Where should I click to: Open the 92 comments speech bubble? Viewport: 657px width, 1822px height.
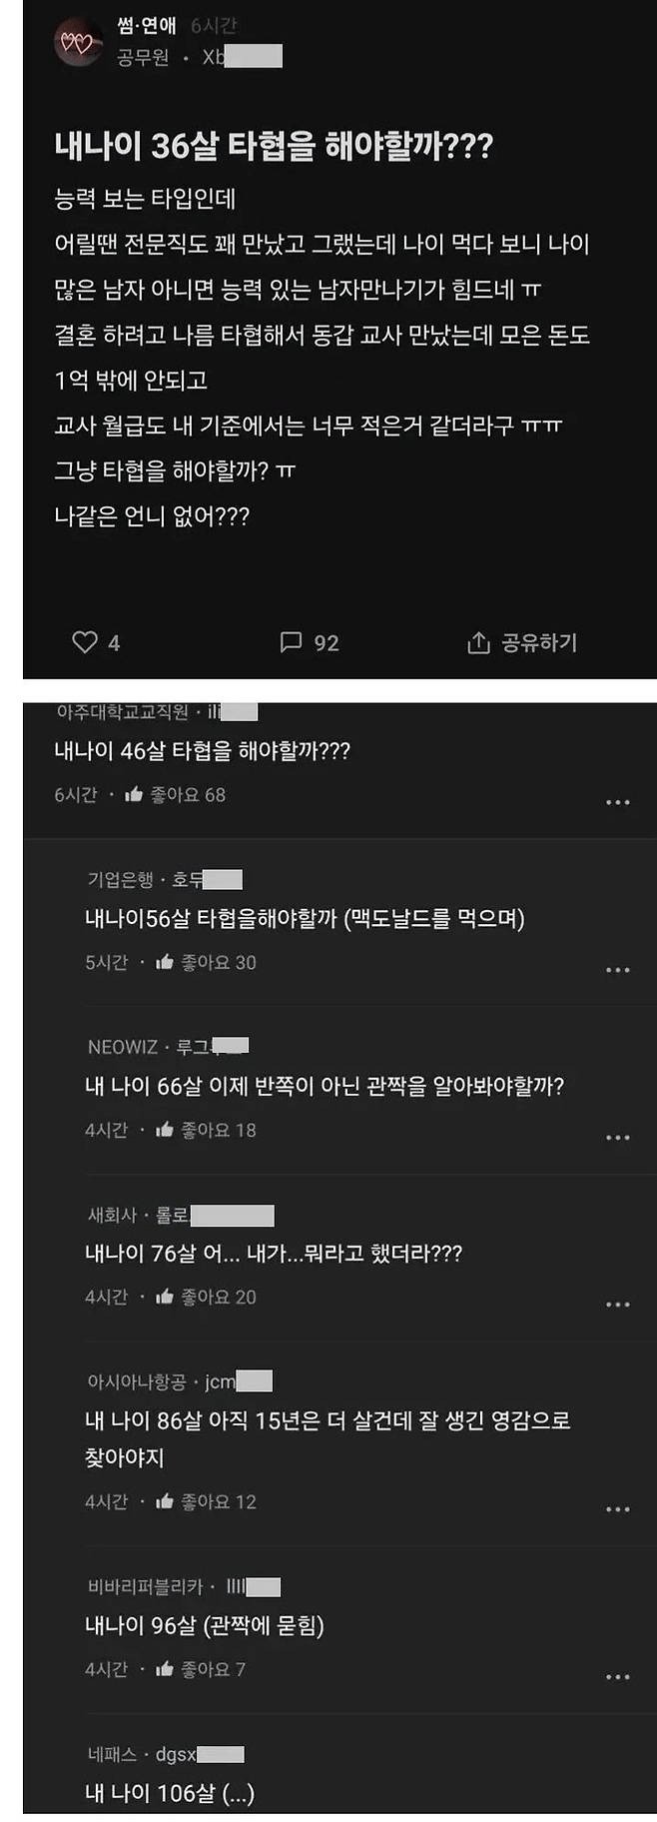pos(291,642)
